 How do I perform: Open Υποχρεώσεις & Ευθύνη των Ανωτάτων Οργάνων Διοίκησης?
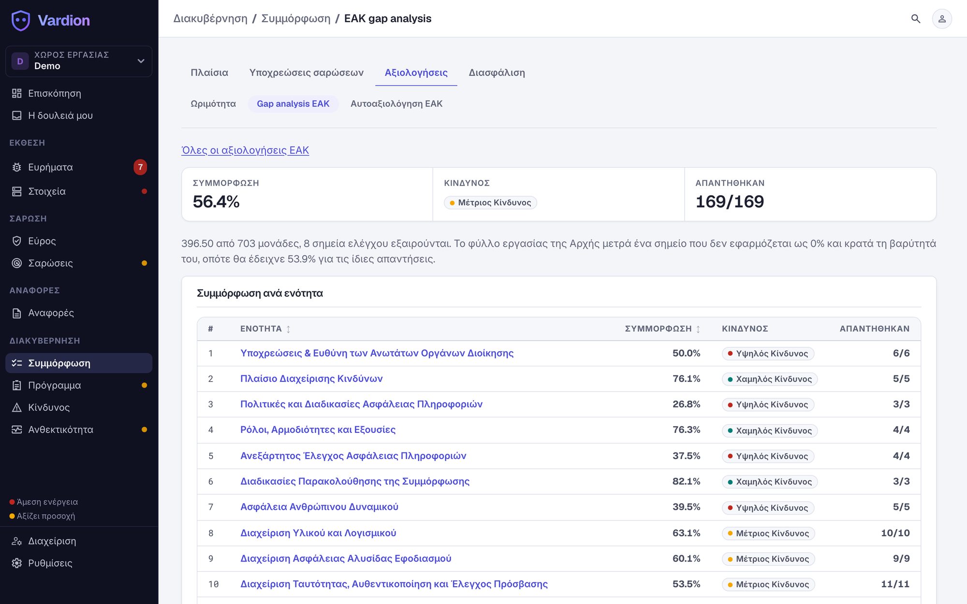377,353
